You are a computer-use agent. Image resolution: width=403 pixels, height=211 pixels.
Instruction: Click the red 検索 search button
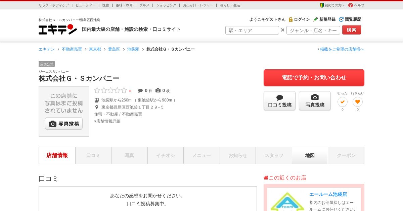click(352, 30)
